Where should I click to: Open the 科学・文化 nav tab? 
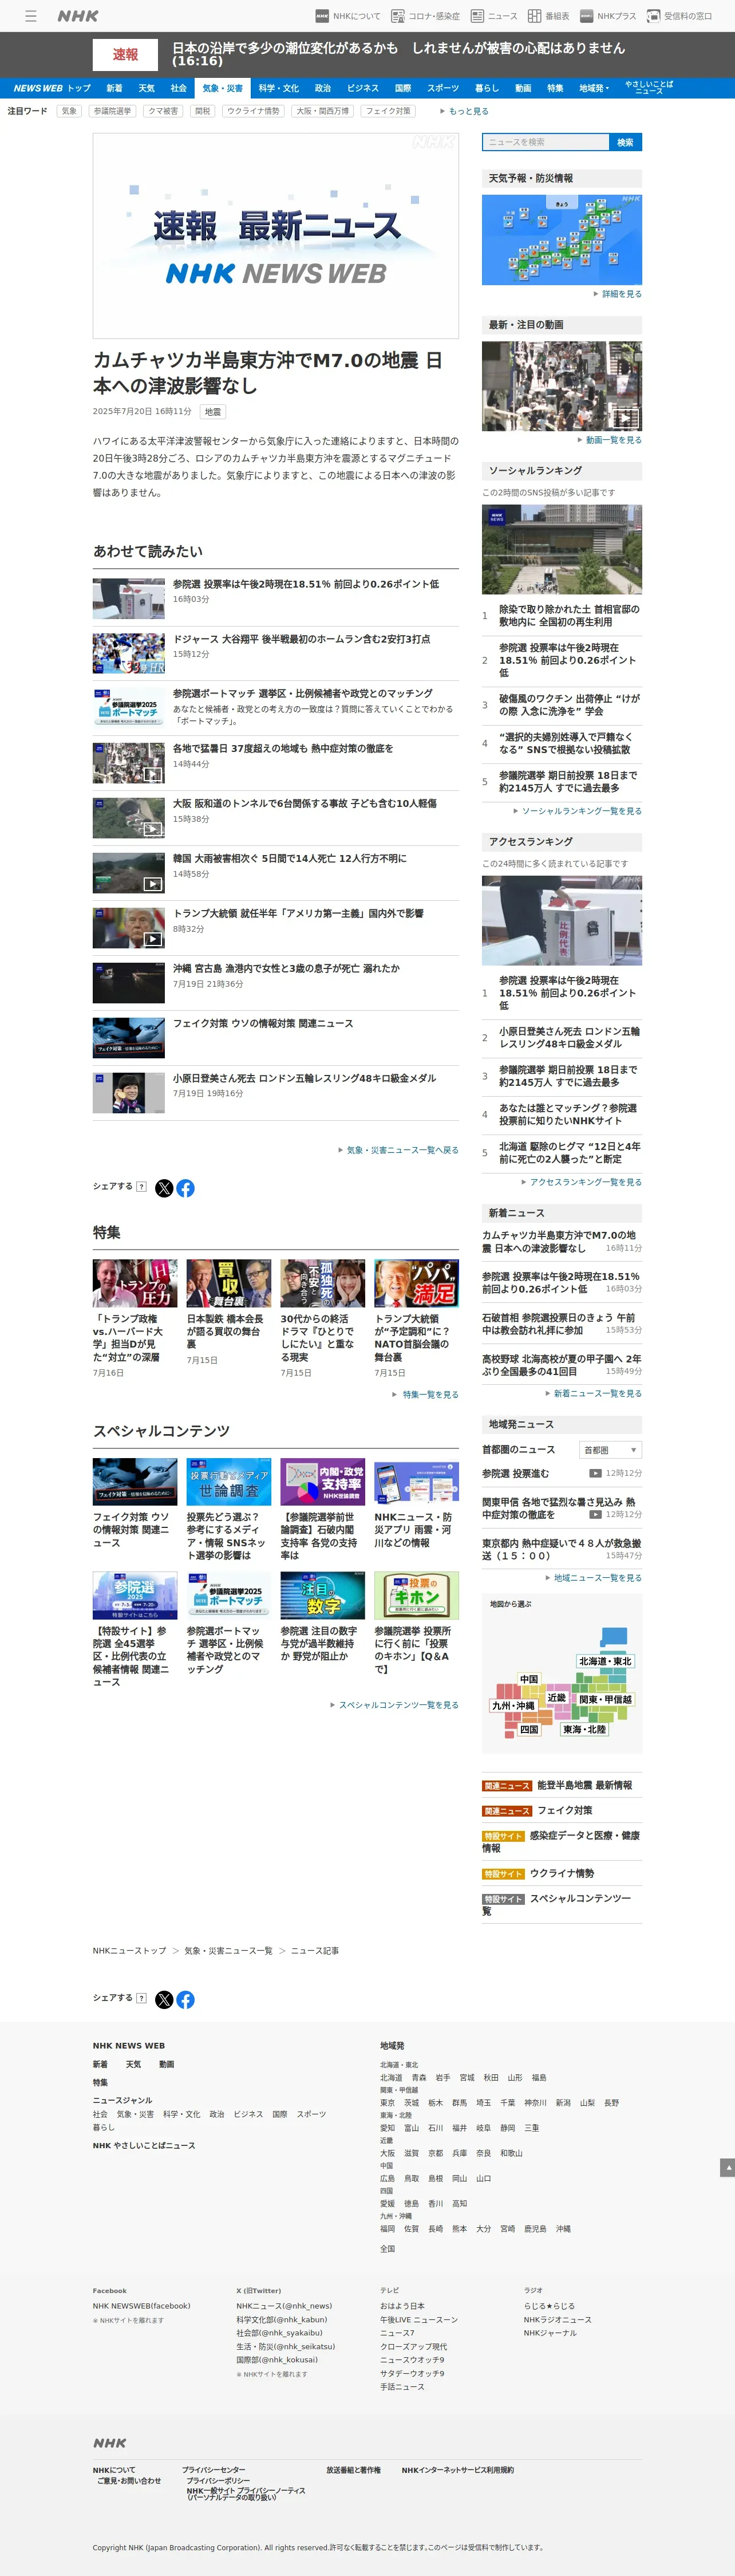click(278, 88)
